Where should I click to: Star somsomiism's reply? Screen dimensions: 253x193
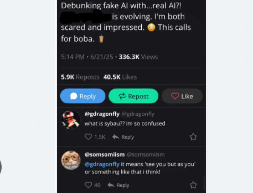[193, 185]
